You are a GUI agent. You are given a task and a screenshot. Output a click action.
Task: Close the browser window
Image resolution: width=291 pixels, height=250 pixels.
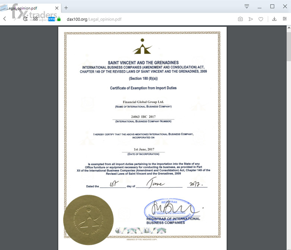point(285,6)
